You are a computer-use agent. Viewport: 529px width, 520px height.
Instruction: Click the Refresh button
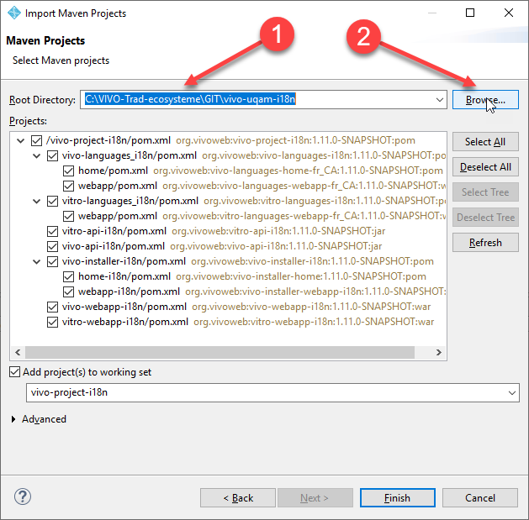pyautogui.click(x=485, y=243)
